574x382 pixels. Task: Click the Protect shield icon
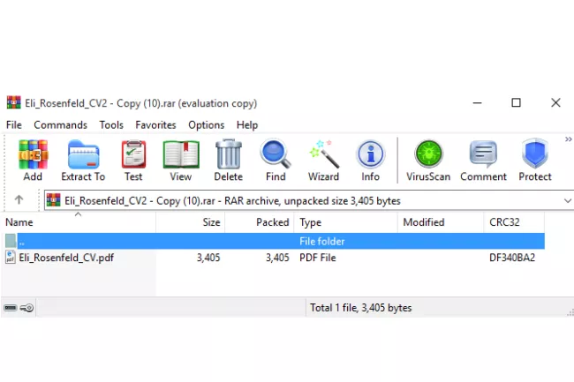click(535, 154)
